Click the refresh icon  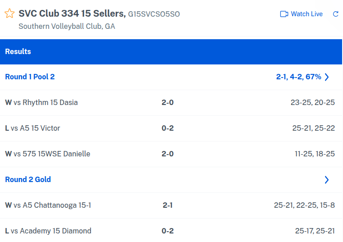[x=335, y=14]
